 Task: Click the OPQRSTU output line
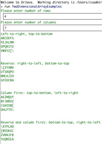7,47
